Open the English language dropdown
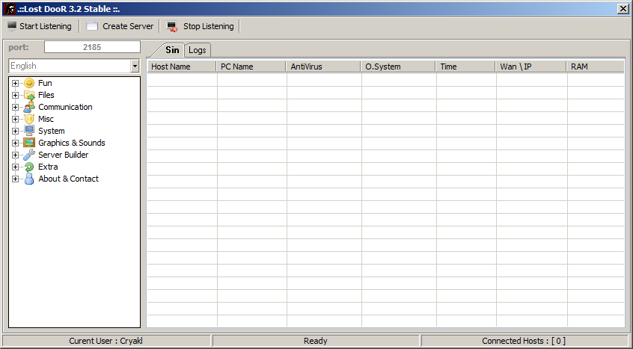The width and height of the screenshot is (633, 349). 135,67
